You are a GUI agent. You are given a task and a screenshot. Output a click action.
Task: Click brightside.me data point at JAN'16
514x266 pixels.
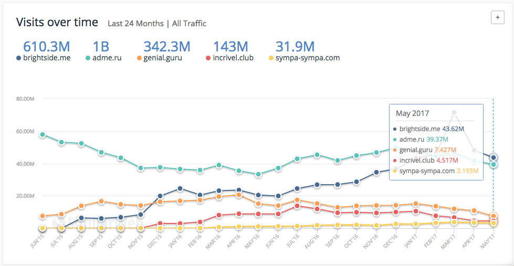[x=180, y=188]
